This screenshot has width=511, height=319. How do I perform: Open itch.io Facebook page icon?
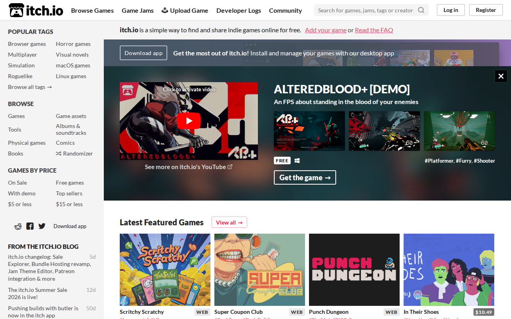coord(30,226)
